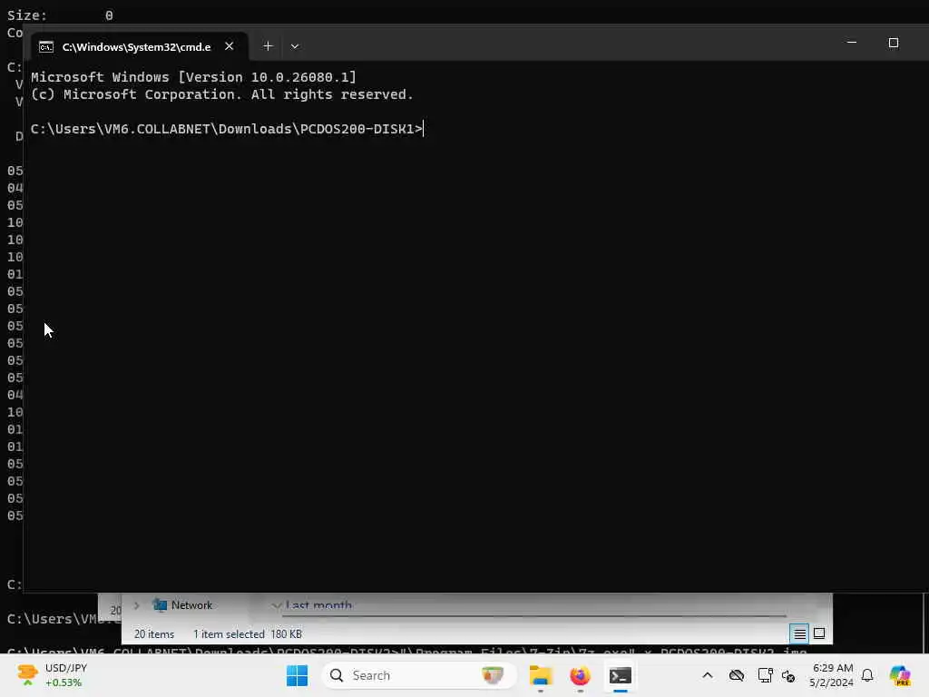Select the cmd.exe terminal tab
929x697 pixels.
click(139, 47)
